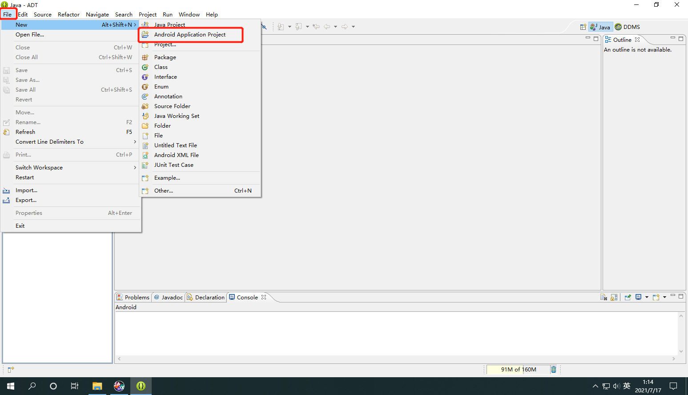The height and width of the screenshot is (395, 688).
Task: Click Forward navigation arrow icon
Action: [345, 27]
